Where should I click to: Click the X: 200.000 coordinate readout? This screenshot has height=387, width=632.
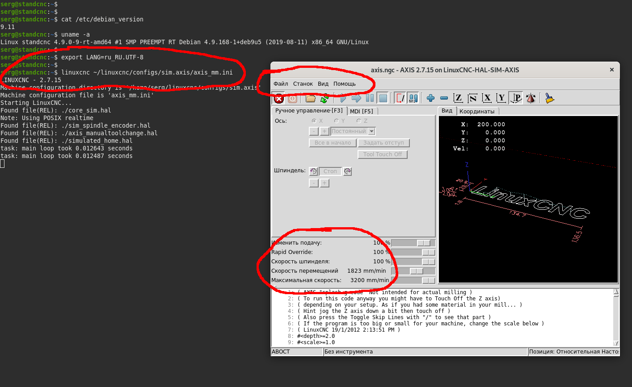[x=483, y=125]
